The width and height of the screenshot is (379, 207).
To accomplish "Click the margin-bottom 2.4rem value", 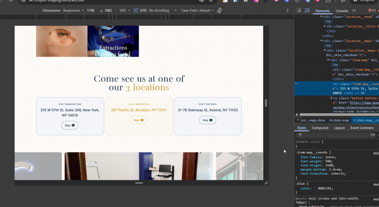I will 334,170.
